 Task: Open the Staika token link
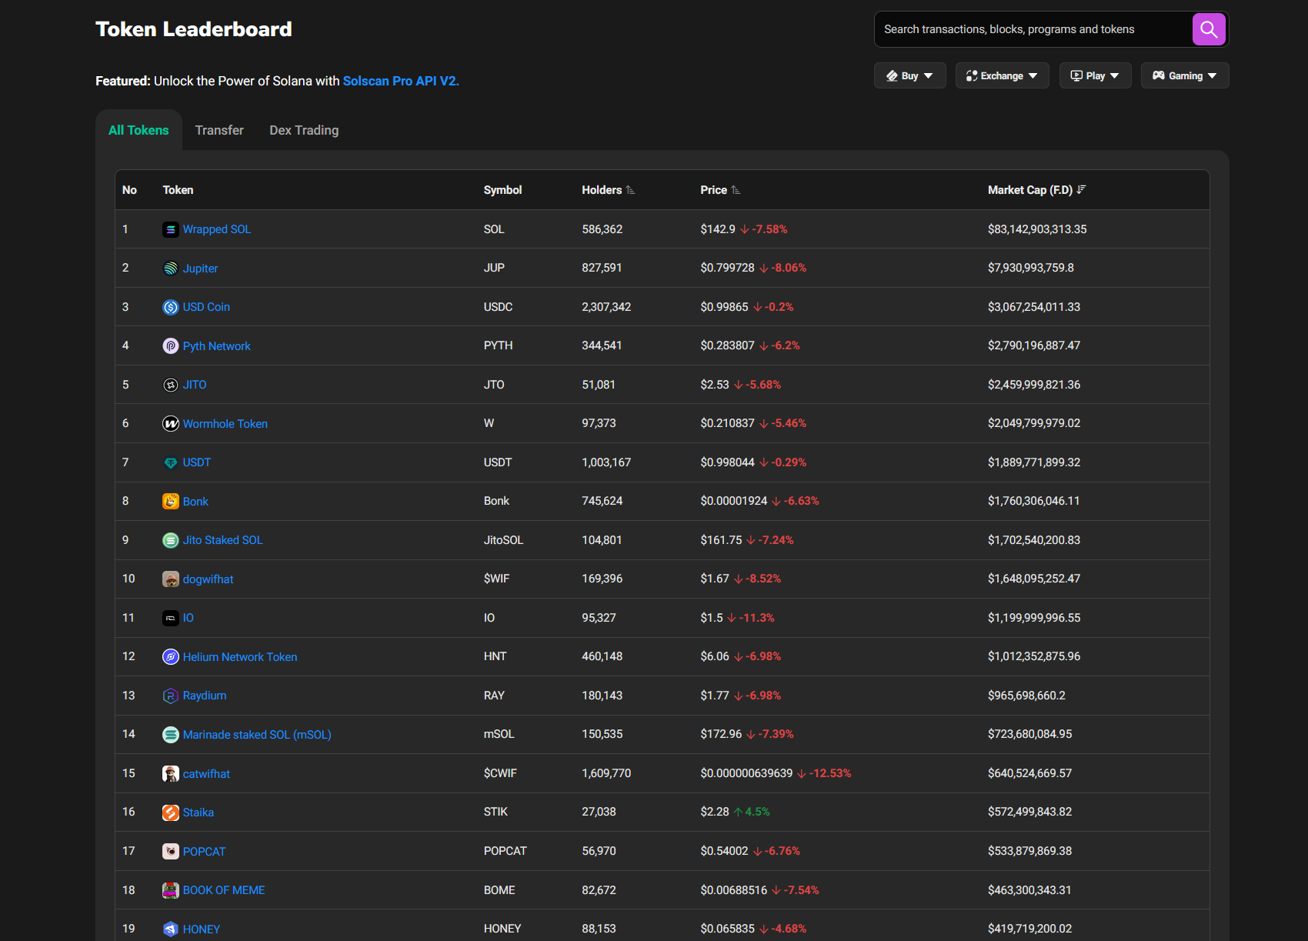click(x=199, y=813)
